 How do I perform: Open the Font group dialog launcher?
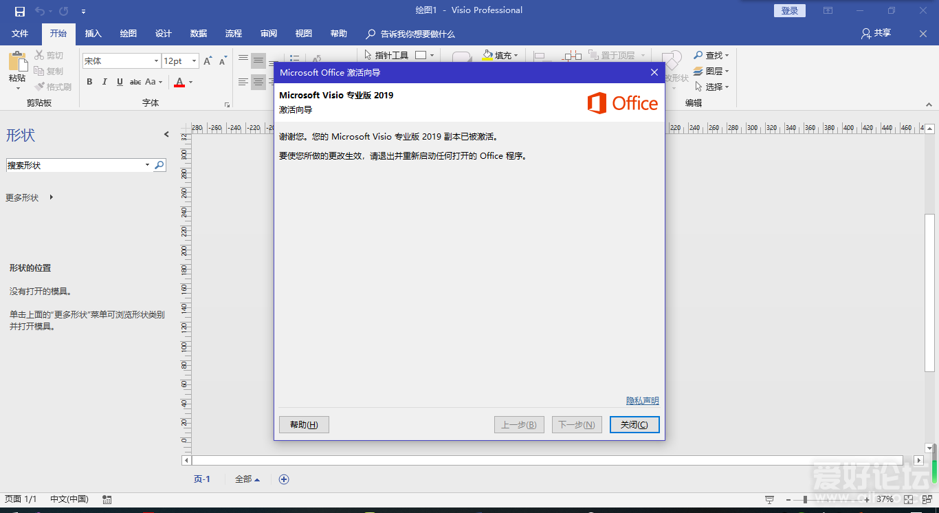pyautogui.click(x=227, y=105)
